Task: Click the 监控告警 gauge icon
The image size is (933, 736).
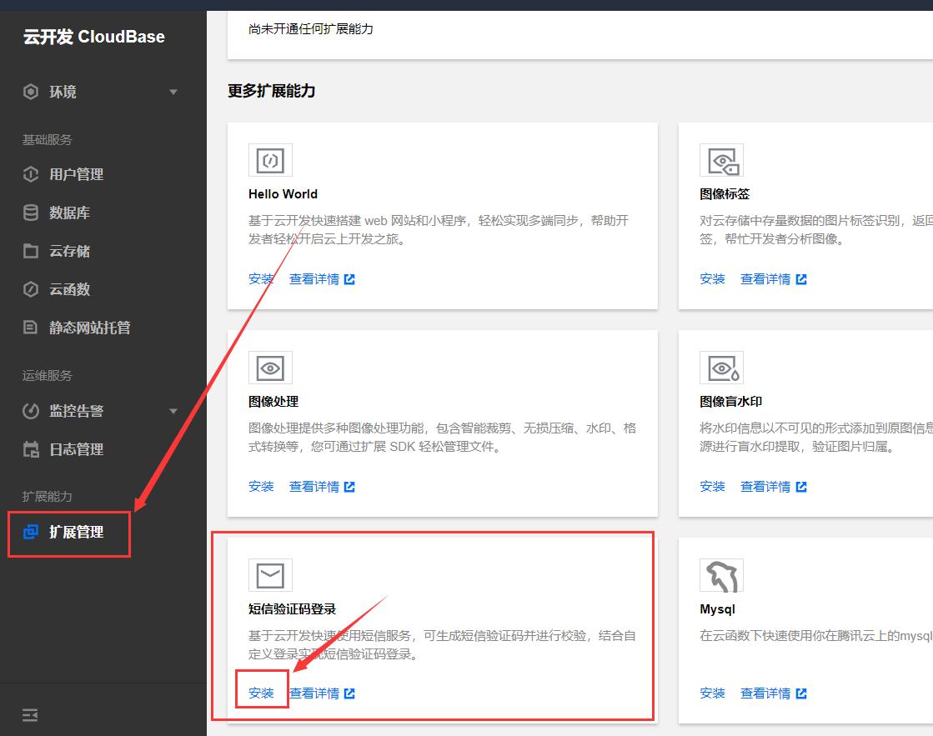Action: [x=31, y=410]
